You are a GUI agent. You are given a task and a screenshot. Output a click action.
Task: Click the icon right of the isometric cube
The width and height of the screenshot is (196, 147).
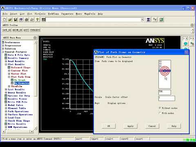point(192,44)
